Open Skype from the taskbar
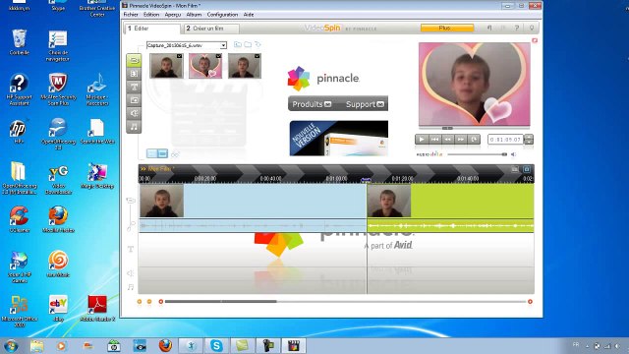 tap(216, 345)
